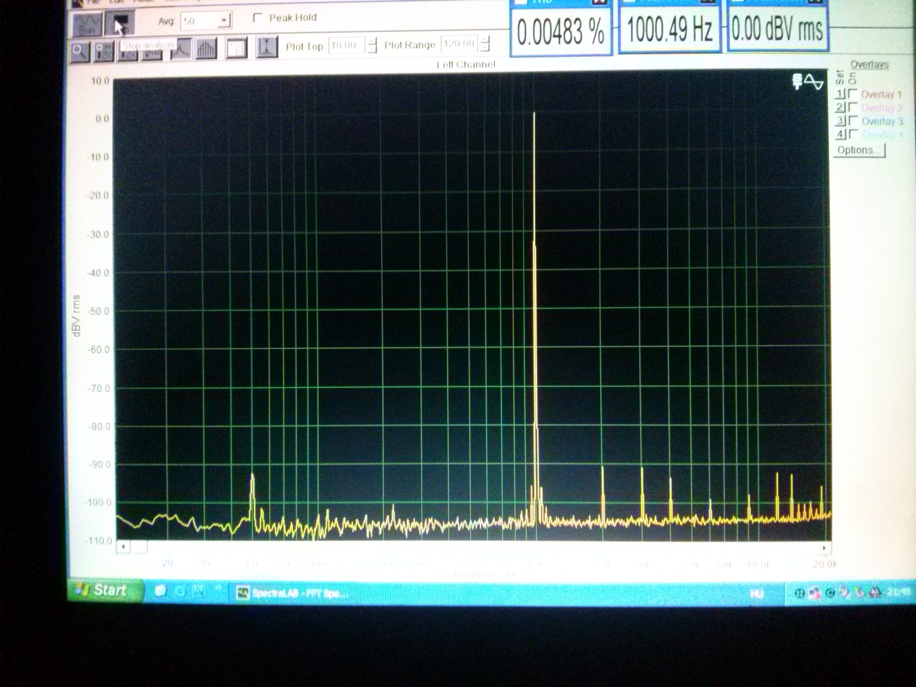
Task: Click the line spectrum view icon
Action: click(181, 49)
